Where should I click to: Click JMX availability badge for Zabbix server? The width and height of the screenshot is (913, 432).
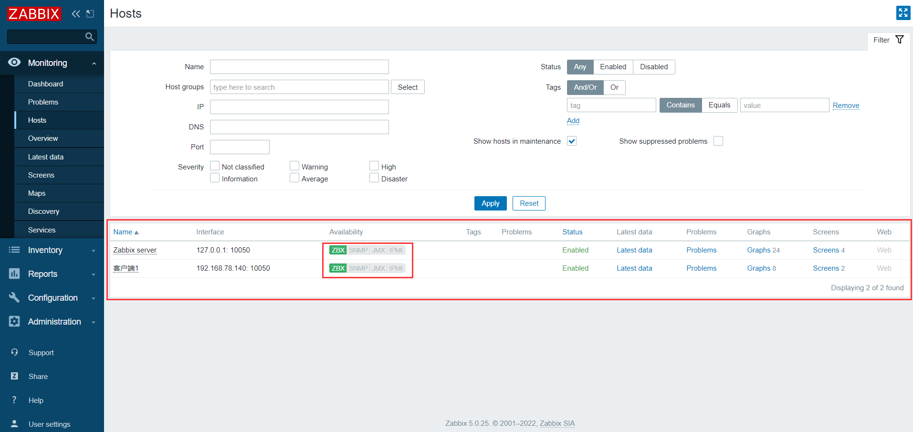[378, 250]
